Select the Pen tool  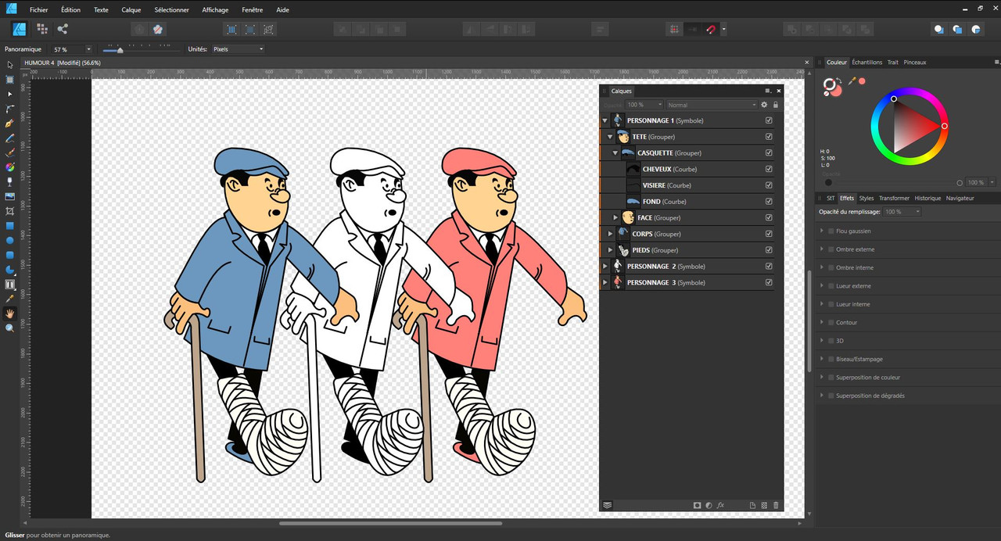10,124
